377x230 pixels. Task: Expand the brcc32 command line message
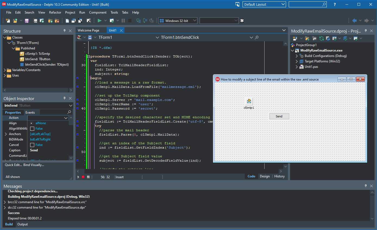coord(5,202)
